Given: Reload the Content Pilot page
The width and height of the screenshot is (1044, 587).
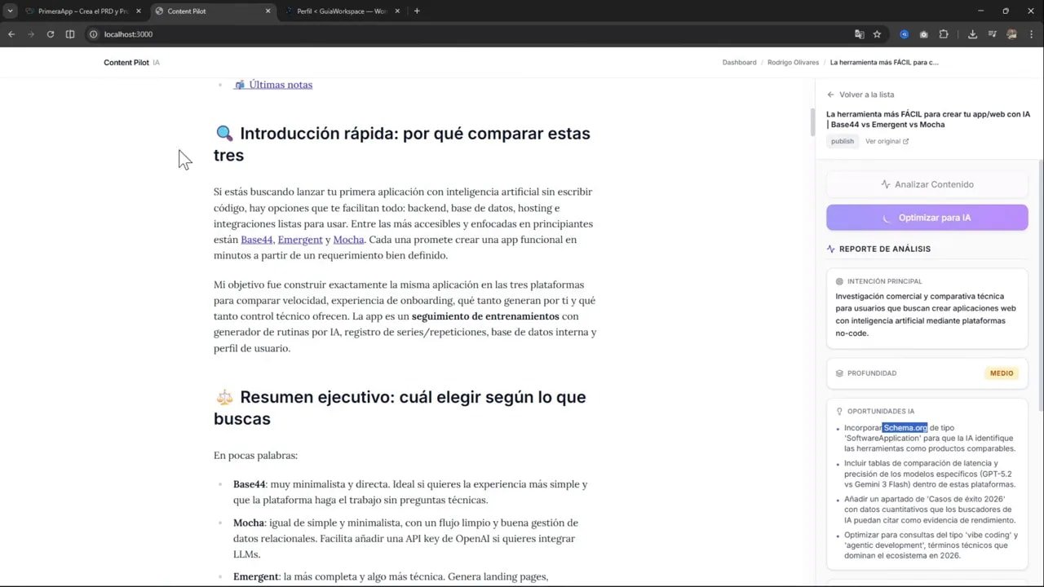Looking at the screenshot, I should point(50,34).
